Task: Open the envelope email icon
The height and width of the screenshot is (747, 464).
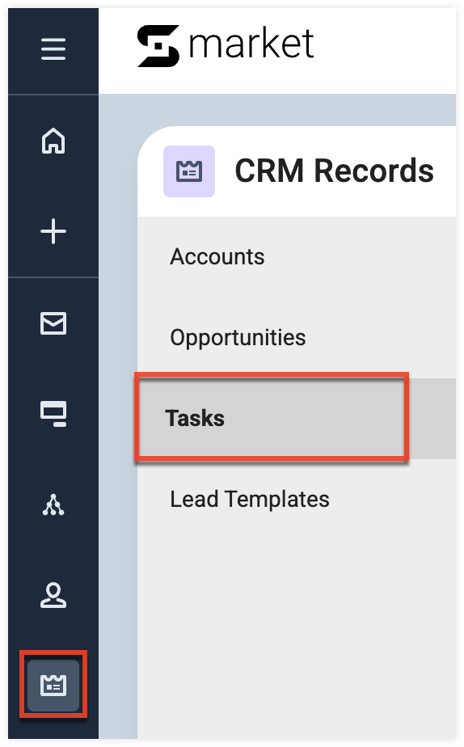Action: click(x=53, y=323)
